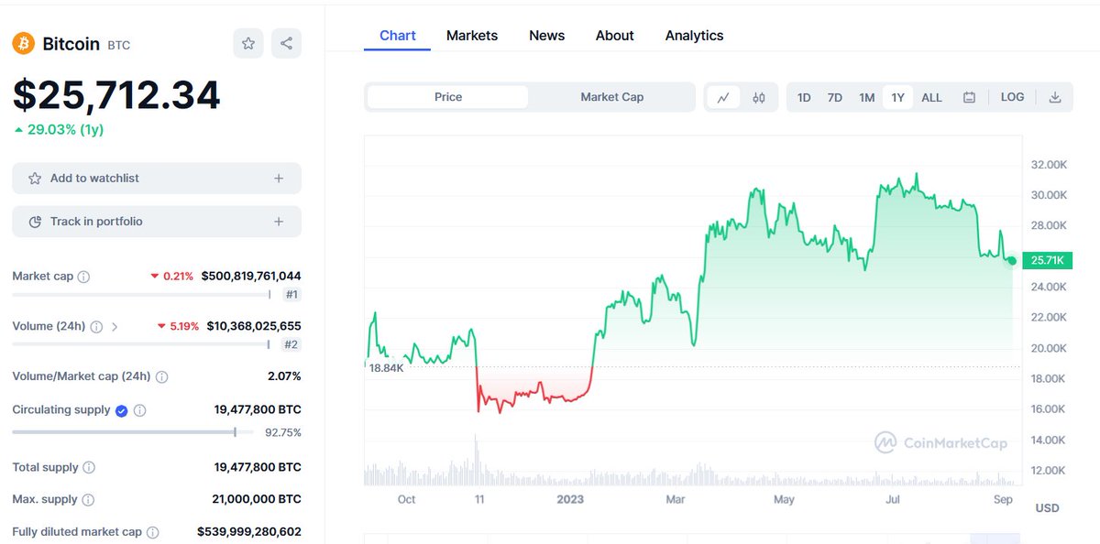Open the Chart tab

[x=398, y=36]
